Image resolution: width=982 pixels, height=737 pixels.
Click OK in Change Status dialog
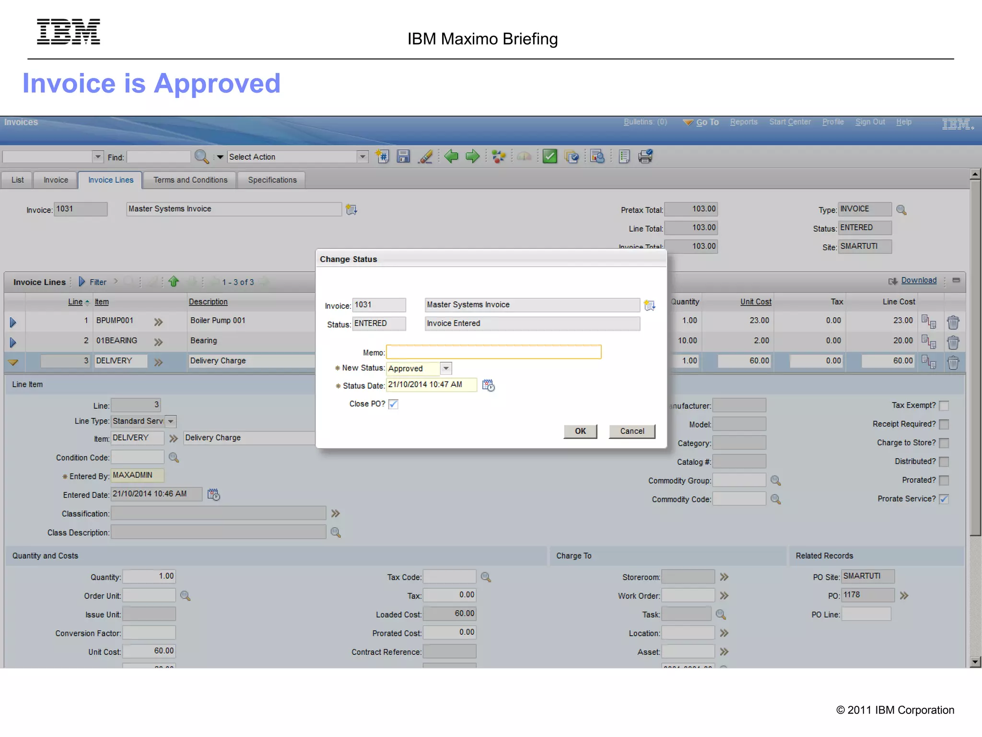[x=580, y=431]
